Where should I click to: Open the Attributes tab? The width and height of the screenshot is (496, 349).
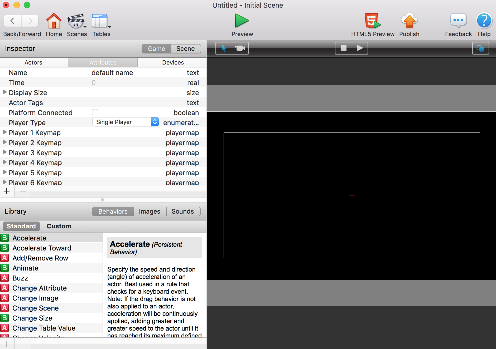click(103, 62)
